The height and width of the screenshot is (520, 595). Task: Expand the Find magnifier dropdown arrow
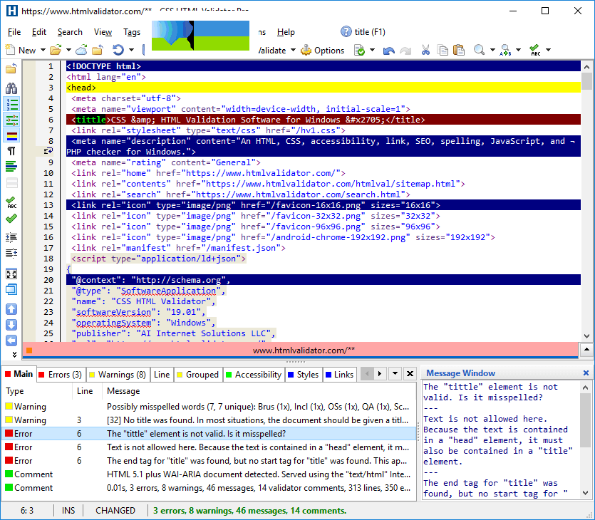pyautogui.click(x=492, y=50)
